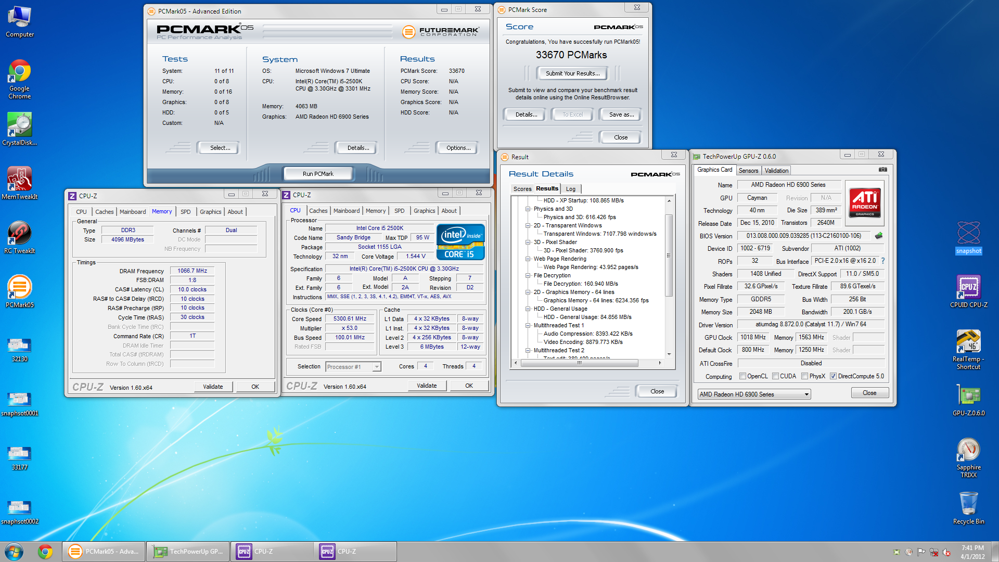This screenshot has width=999, height=562.
Task: Collapse 2D - Transparent Windows node
Action: [528, 225]
